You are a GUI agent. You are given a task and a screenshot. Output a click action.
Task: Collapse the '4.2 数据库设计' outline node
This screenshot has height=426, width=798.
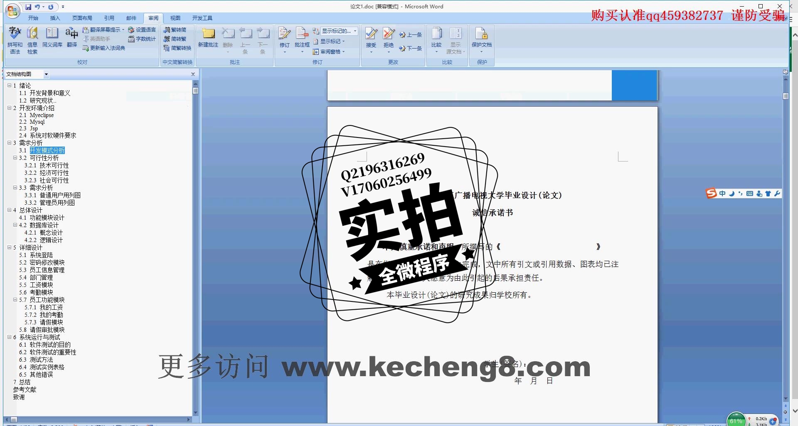coord(15,225)
